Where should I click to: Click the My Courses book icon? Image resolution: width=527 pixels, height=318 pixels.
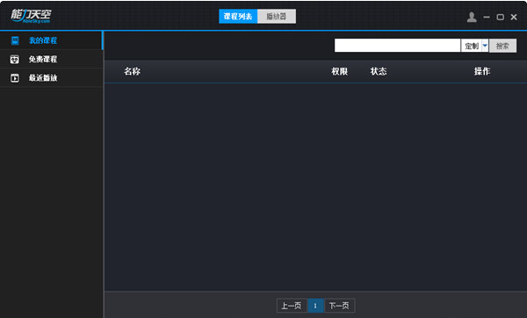(15, 40)
